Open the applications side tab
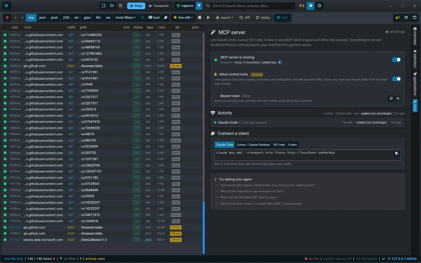421x263 pixels. [415, 84]
